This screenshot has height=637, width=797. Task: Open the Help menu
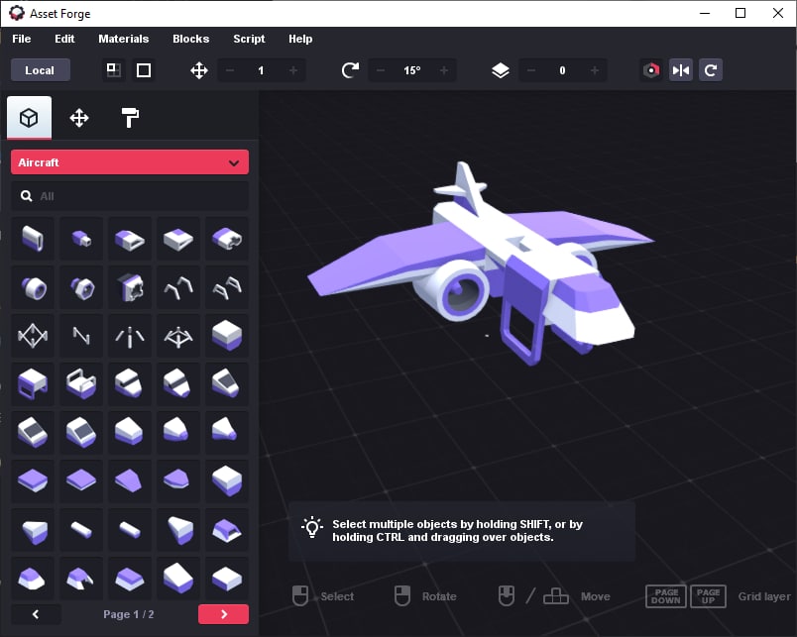click(x=300, y=39)
